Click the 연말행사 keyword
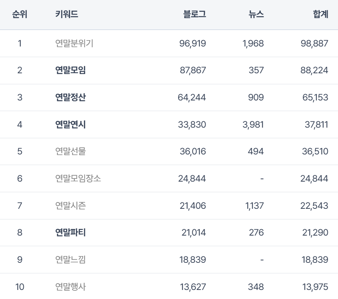Image resolution: width=338 pixels, height=299 pixels. [70, 287]
